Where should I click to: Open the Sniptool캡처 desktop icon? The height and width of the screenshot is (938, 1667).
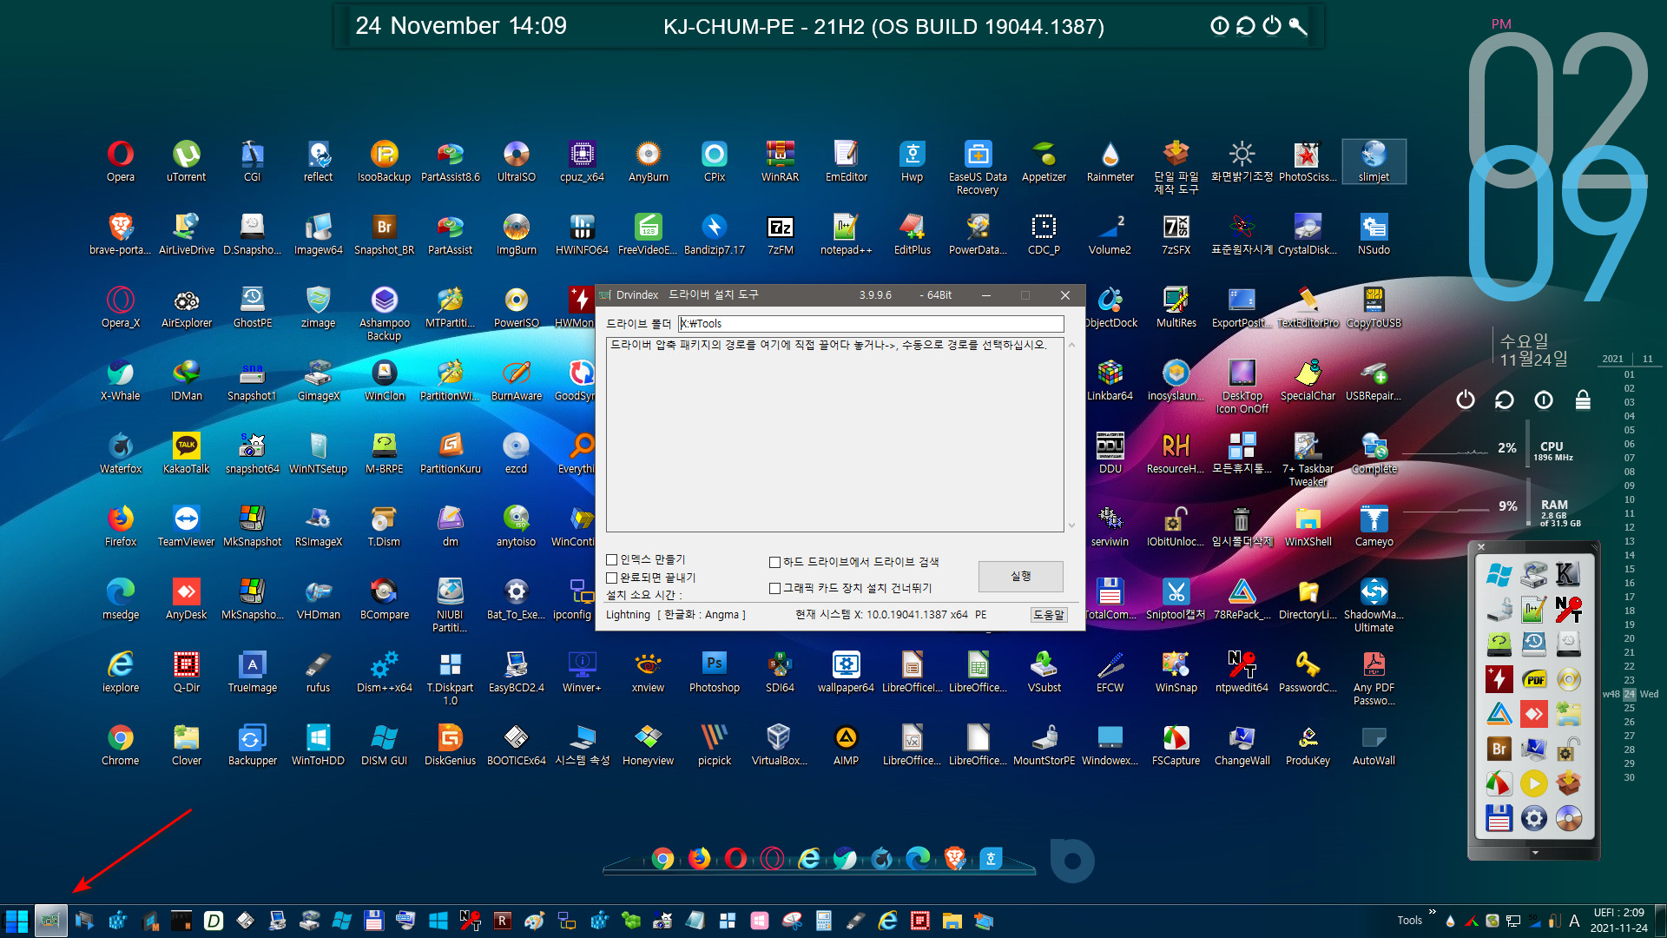1176,599
